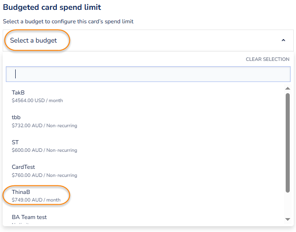Choose the ThinaB budget entry

point(21,192)
